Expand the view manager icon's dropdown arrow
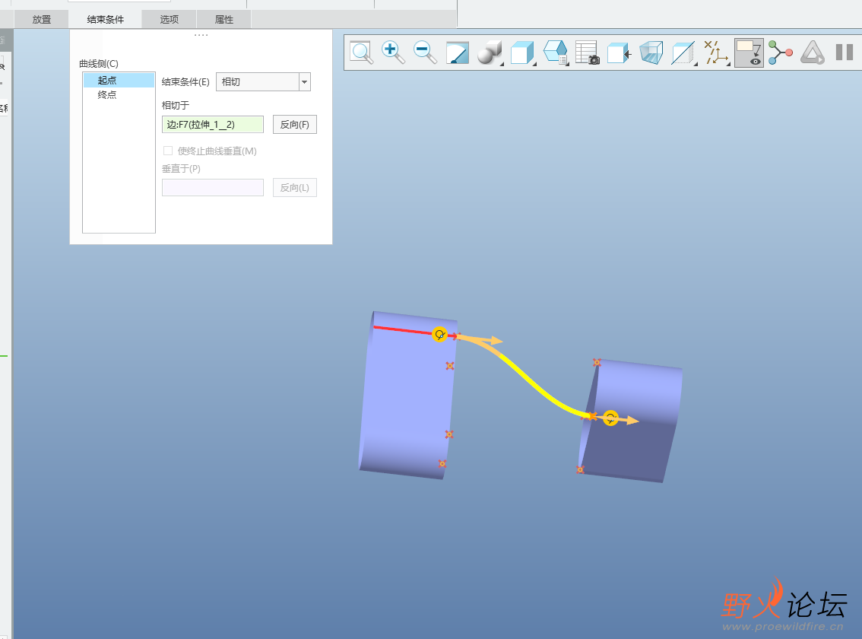The image size is (862, 639). (x=566, y=62)
